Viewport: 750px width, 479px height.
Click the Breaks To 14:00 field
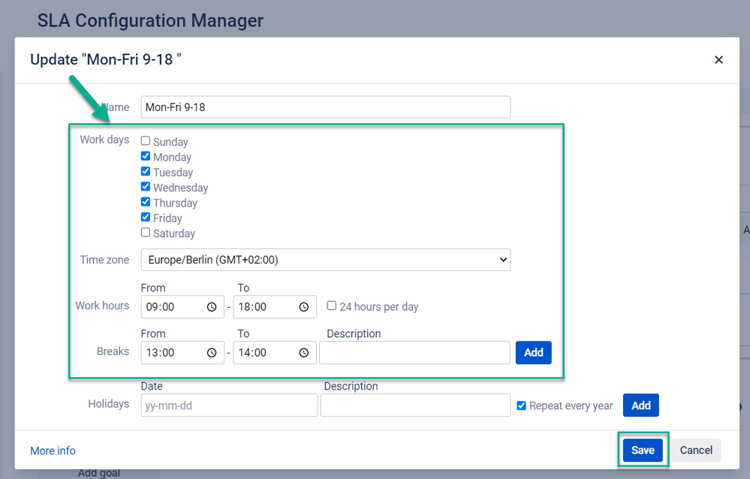[x=275, y=353]
